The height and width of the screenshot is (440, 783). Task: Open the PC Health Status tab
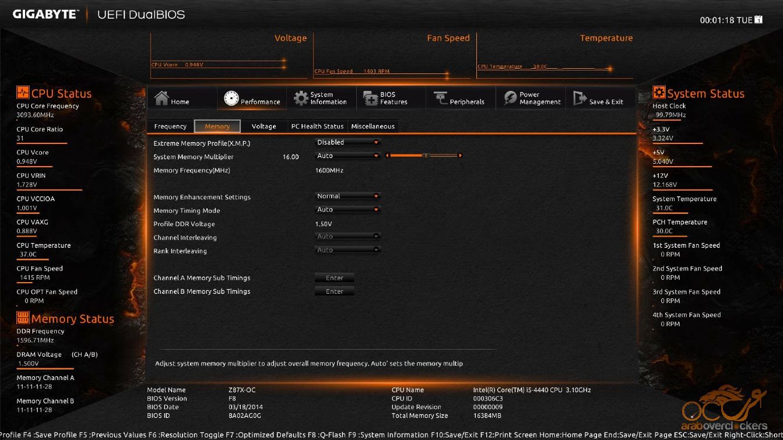point(317,126)
